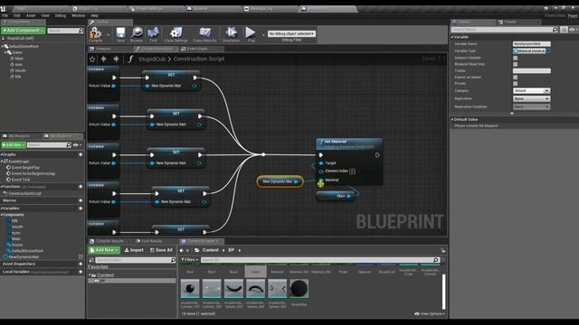The height and width of the screenshot is (325, 579).
Task: Click the plus icon beside Variables section
Action: click(x=81, y=209)
